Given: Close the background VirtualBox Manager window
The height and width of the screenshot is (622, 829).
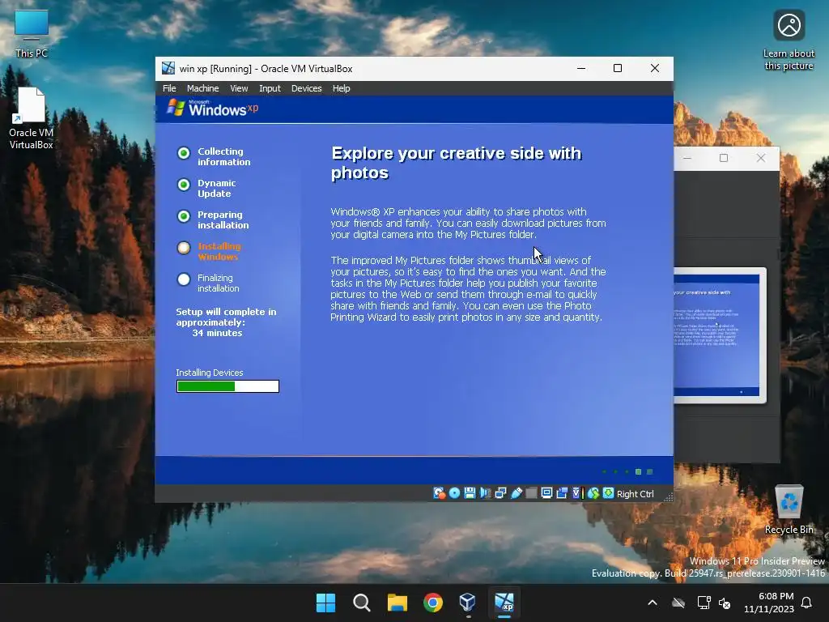Looking at the screenshot, I should click(761, 158).
